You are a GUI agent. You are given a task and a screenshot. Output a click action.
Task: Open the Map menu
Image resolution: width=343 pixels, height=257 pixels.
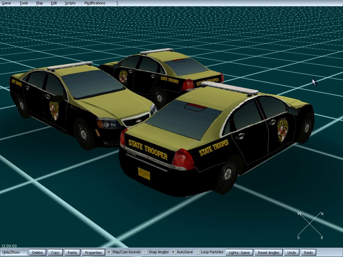[40, 3]
